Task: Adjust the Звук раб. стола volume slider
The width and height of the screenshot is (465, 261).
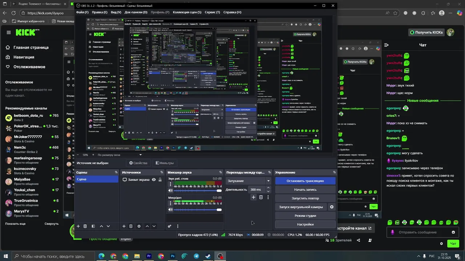Action: (198, 191)
